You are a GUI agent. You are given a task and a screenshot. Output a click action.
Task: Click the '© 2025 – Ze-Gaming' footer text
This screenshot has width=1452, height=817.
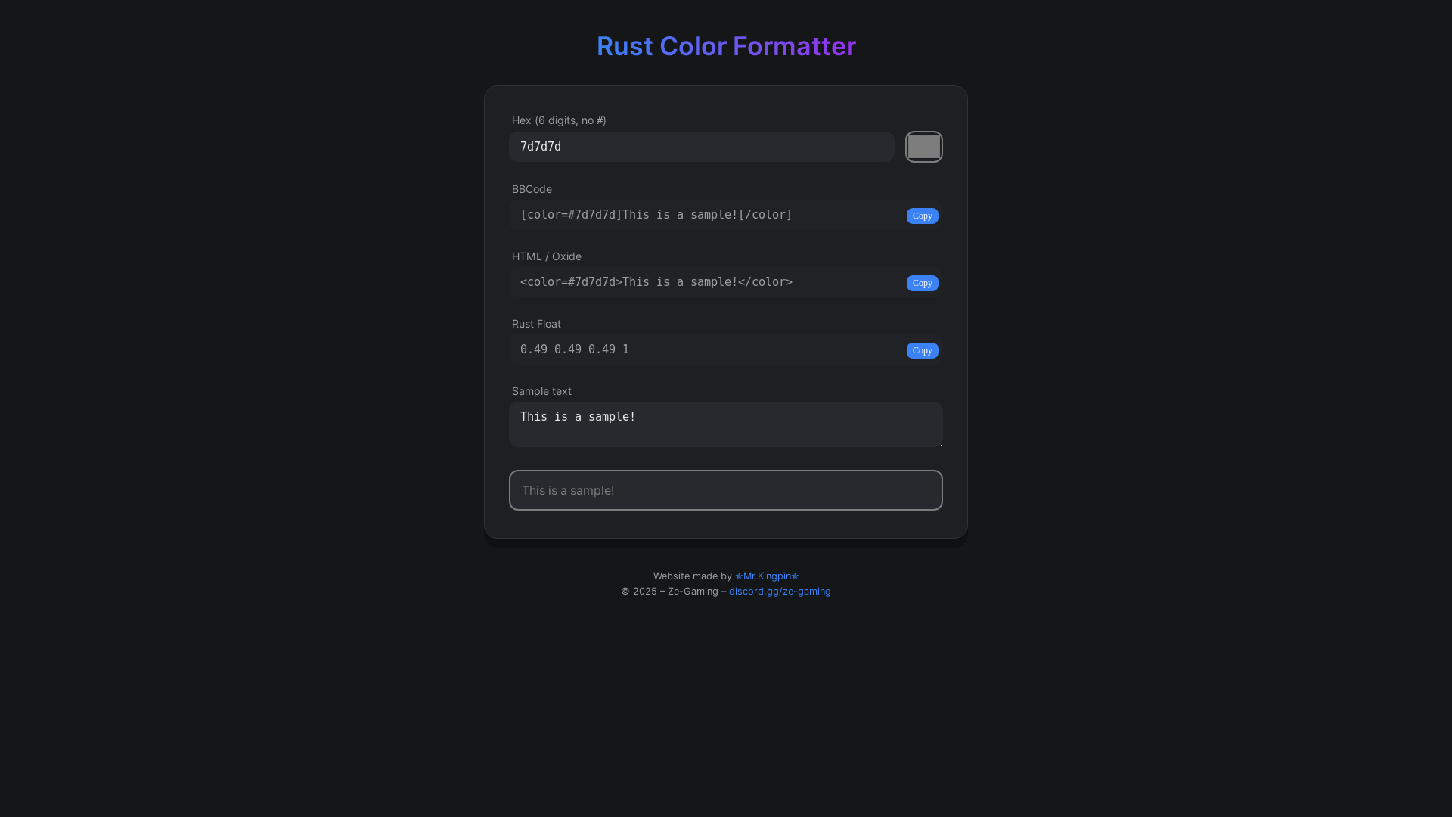669,592
